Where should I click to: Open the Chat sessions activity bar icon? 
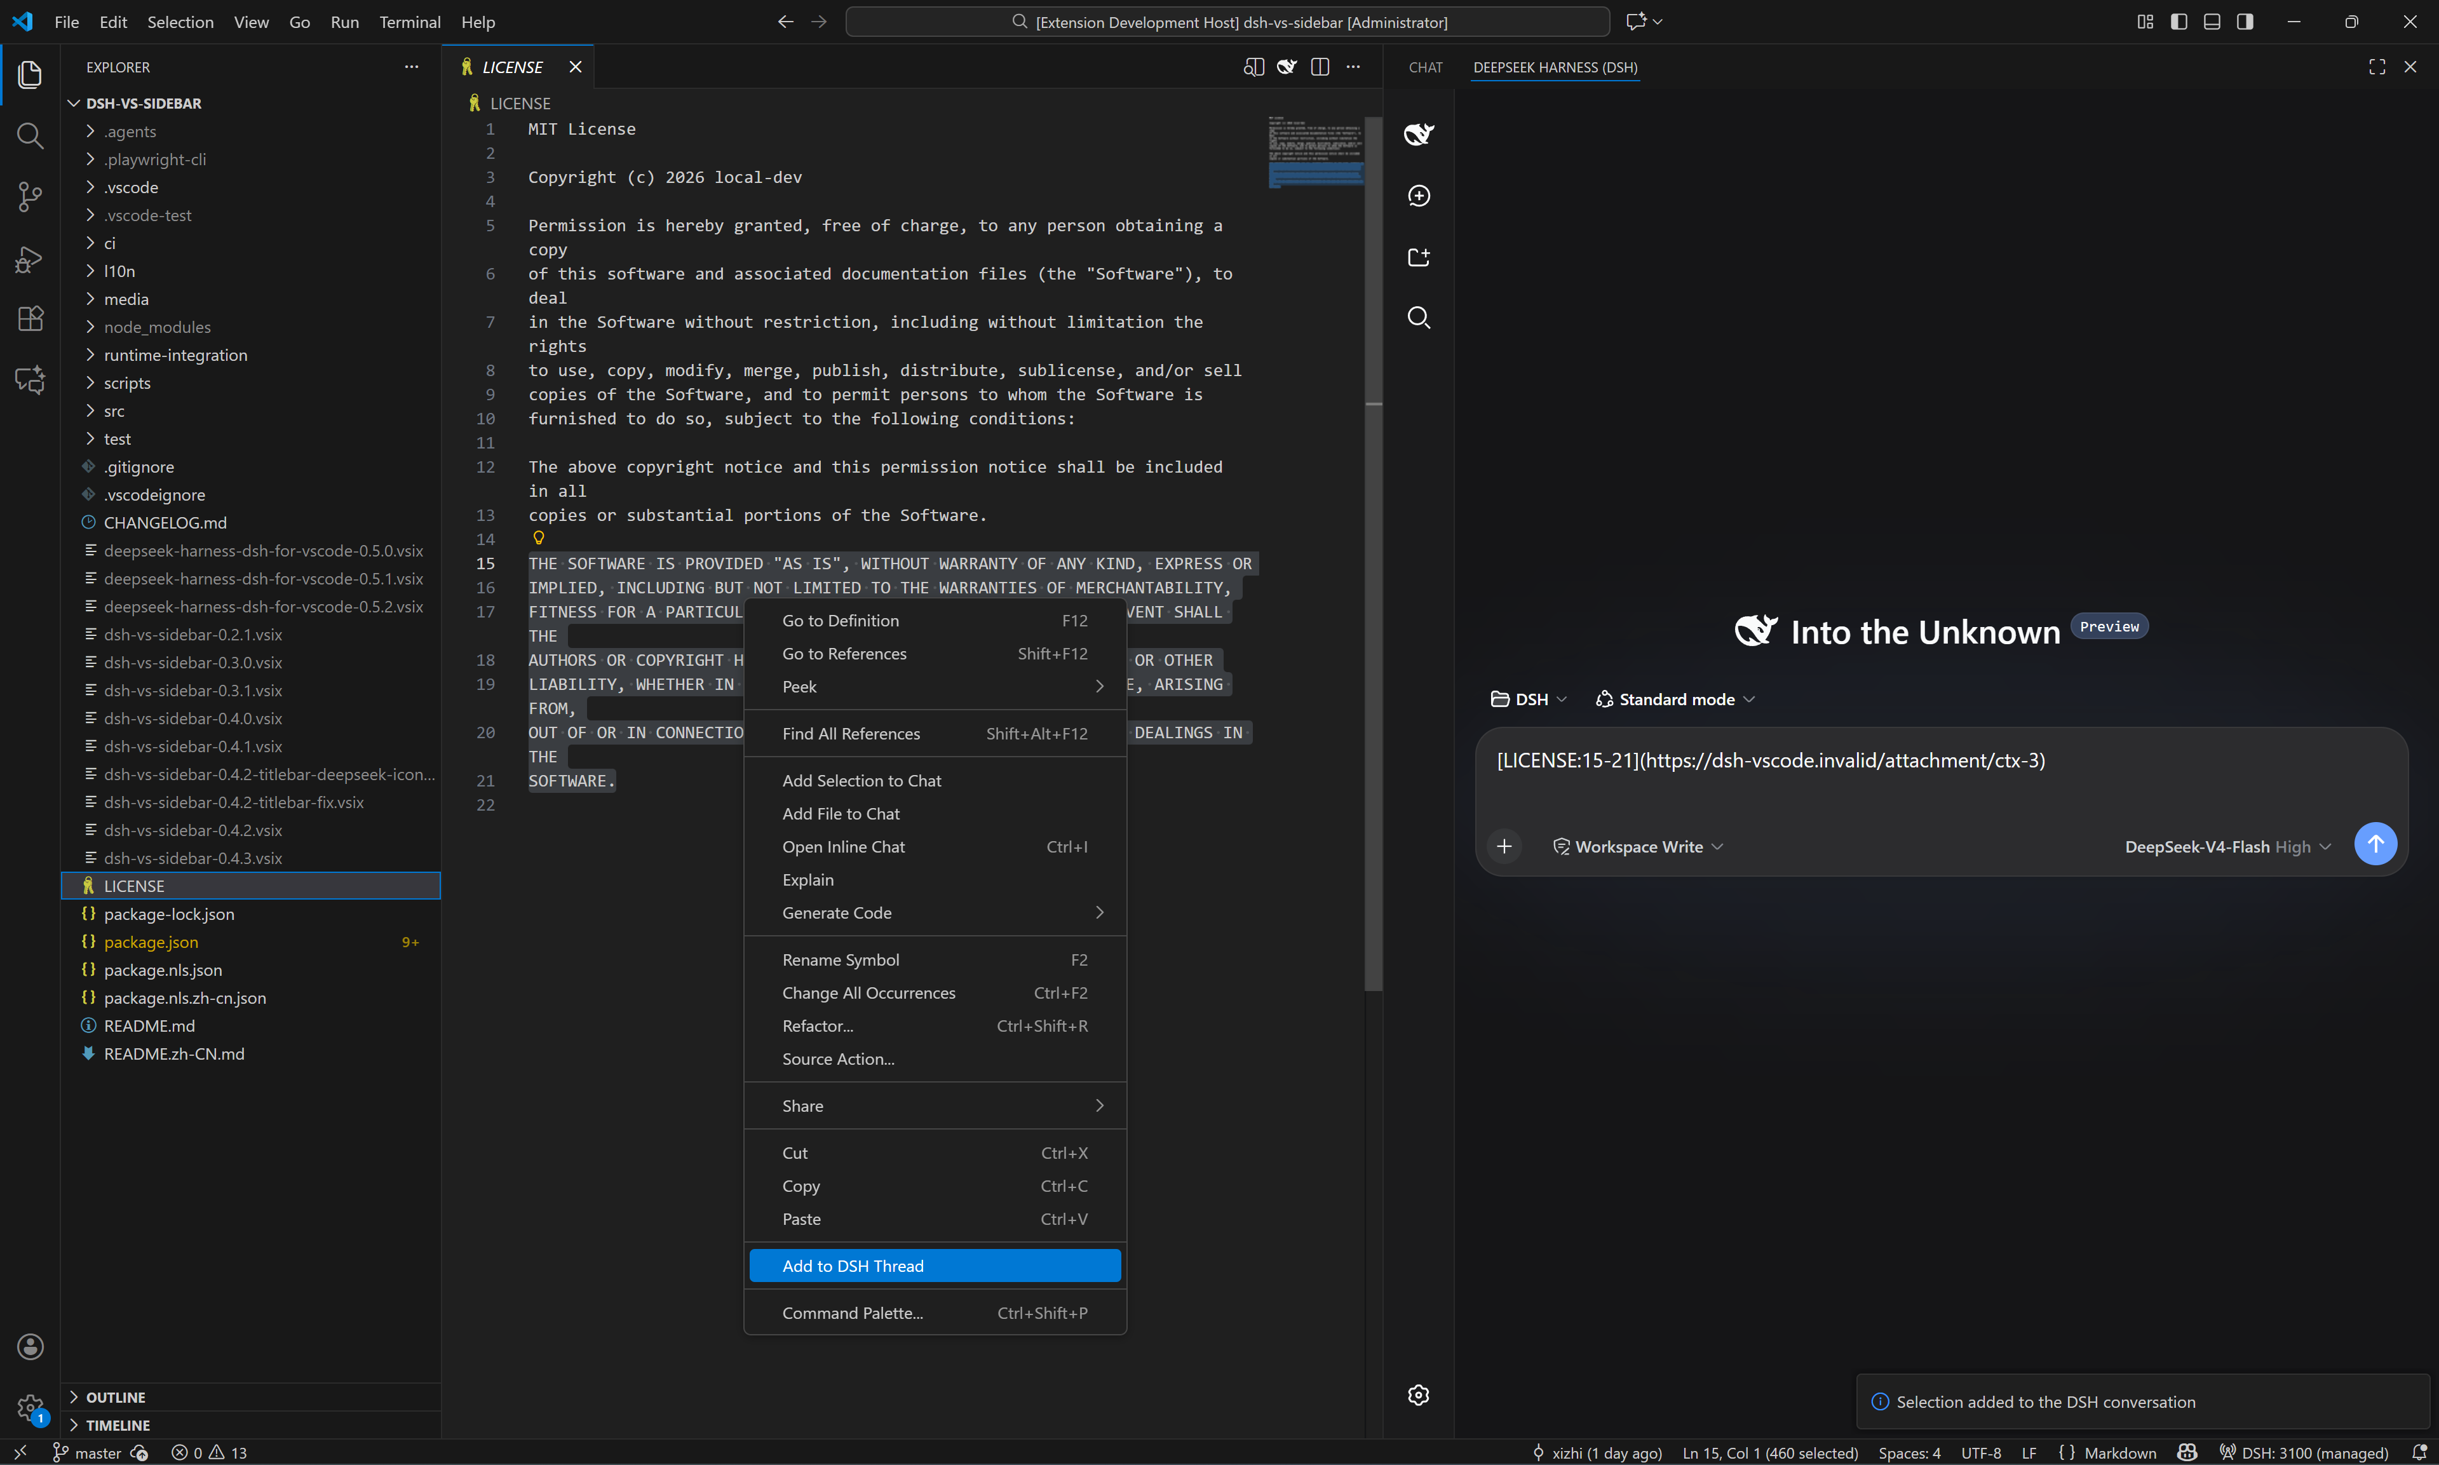[30, 380]
